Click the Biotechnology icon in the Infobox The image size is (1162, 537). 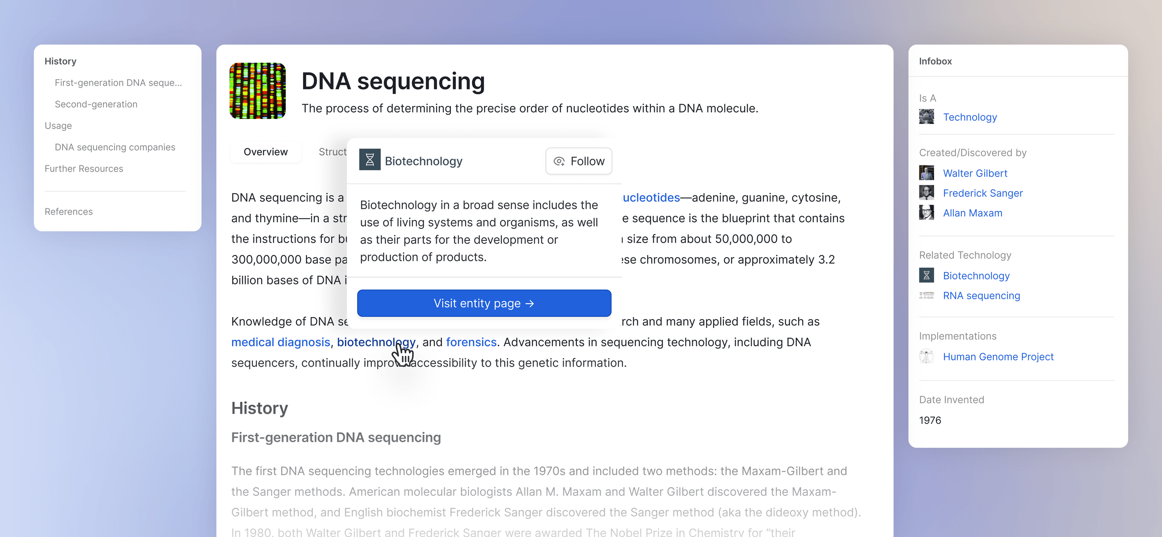pos(926,275)
